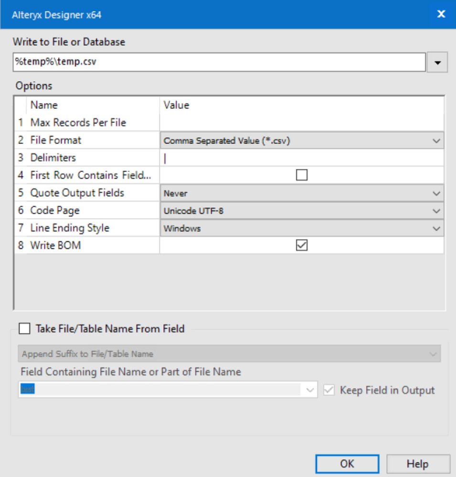Select the First Row Contains Field row label
Viewport: 456px width, 477px height.
[91, 175]
